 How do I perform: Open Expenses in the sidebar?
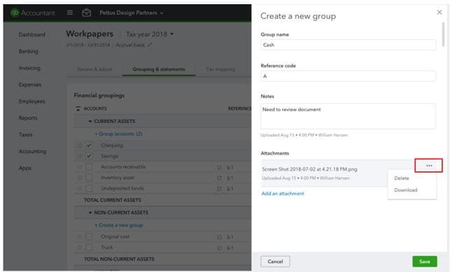[x=30, y=85]
